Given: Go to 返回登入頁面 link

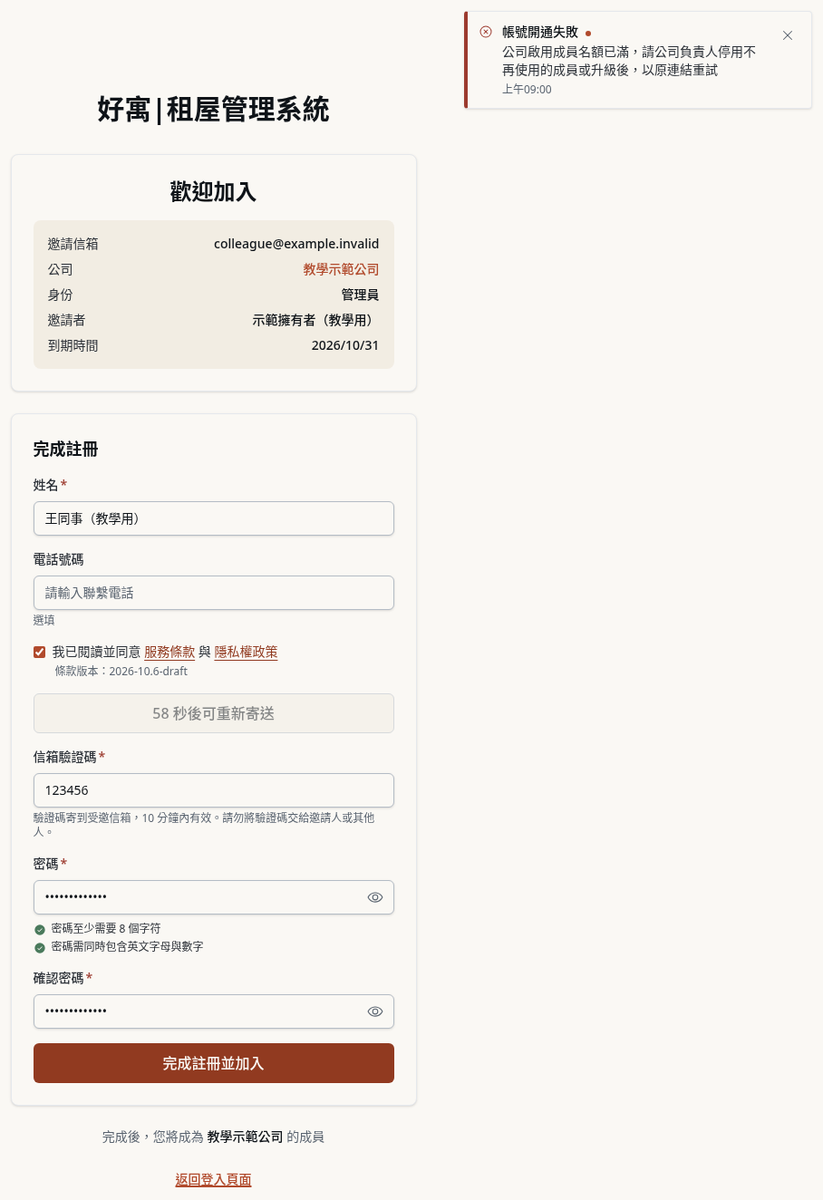Looking at the screenshot, I should tap(214, 1179).
